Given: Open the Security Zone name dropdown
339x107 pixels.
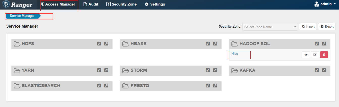Looking at the screenshot, I should [270, 27].
